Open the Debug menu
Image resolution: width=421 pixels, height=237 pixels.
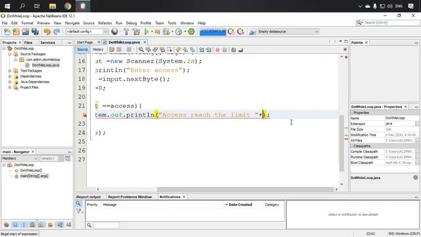point(132,23)
